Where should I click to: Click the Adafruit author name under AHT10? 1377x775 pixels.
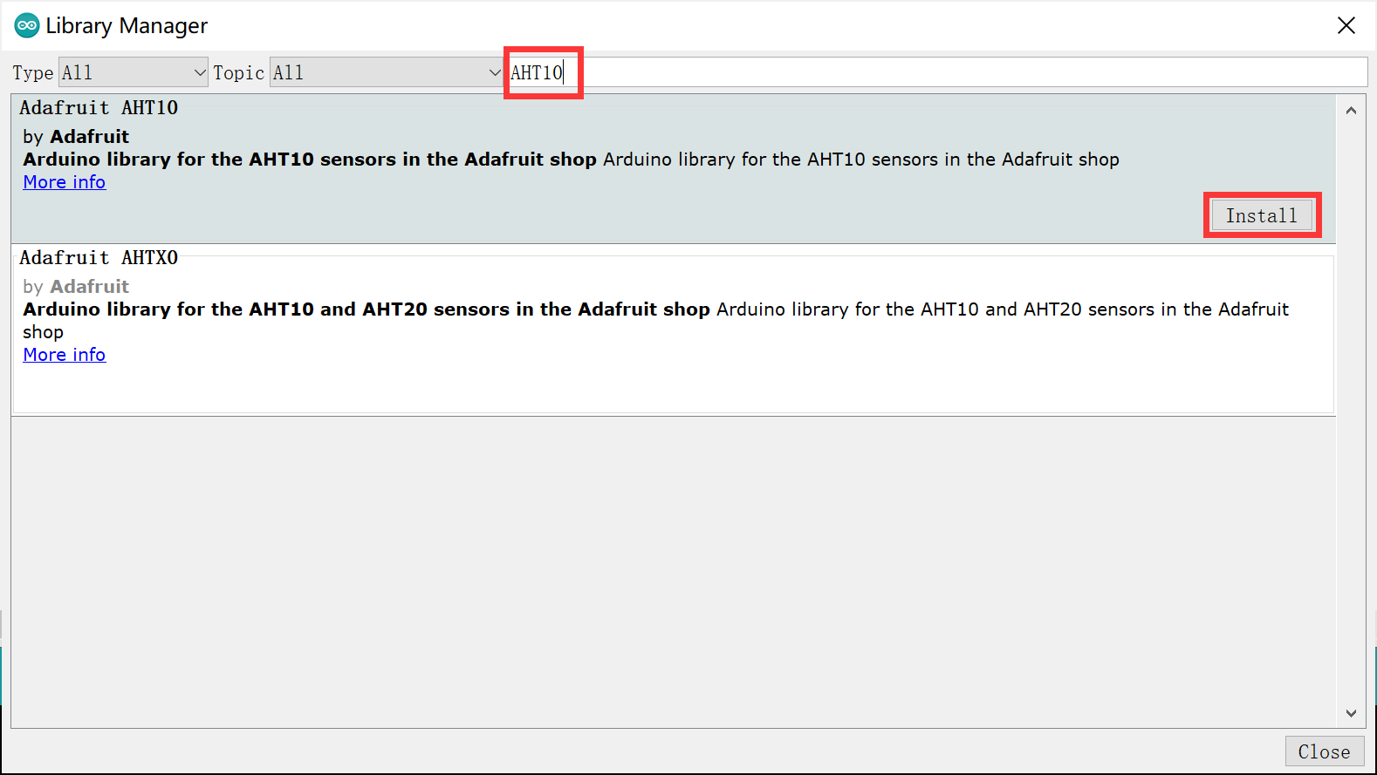click(x=90, y=137)
